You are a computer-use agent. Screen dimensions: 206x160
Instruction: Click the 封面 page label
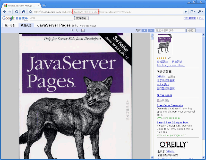[138, 30]
